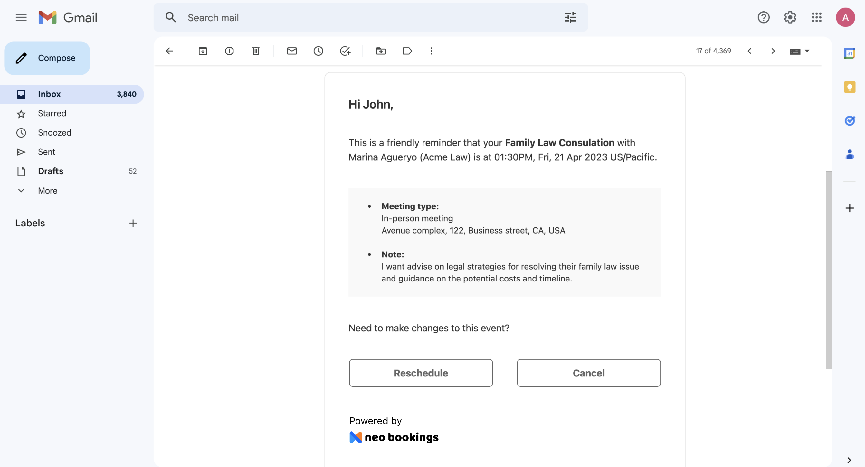This screenshot has height=467, width=865.
Task: Click 'Need to make changes to this event?'
Action: pyautogui.click(x=429, y=328)
